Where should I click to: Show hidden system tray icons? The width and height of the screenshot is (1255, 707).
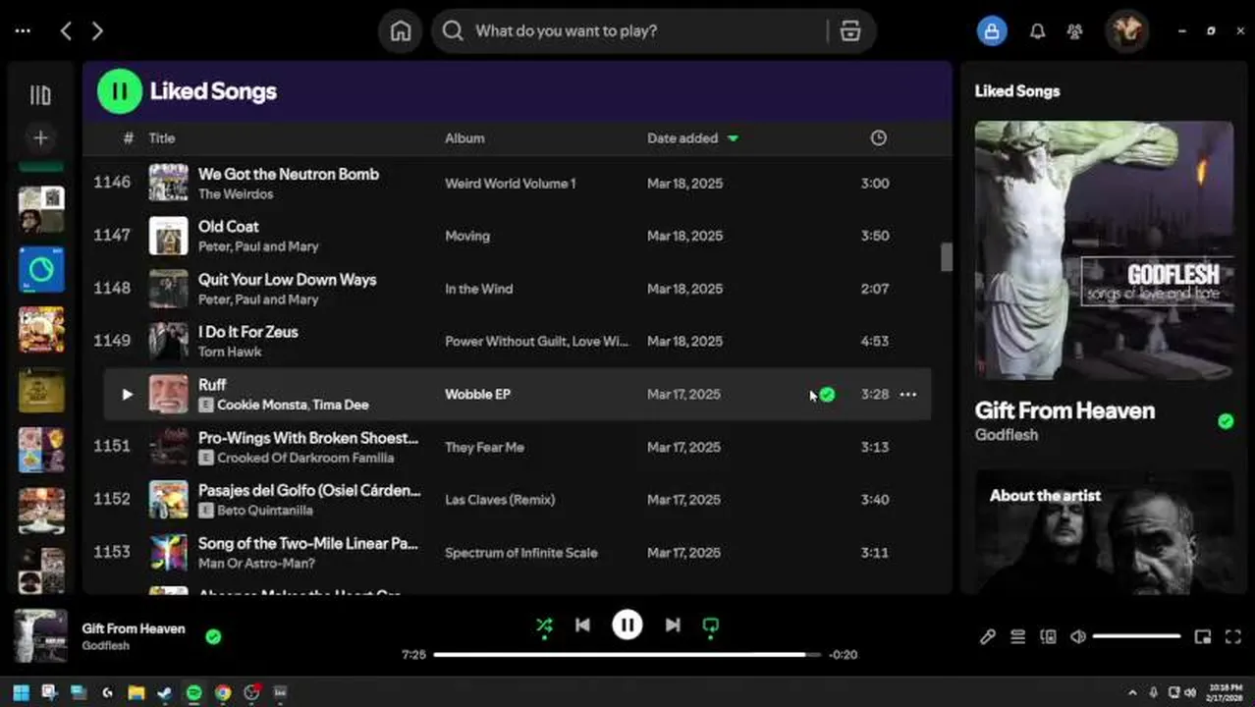(1132, 692)
